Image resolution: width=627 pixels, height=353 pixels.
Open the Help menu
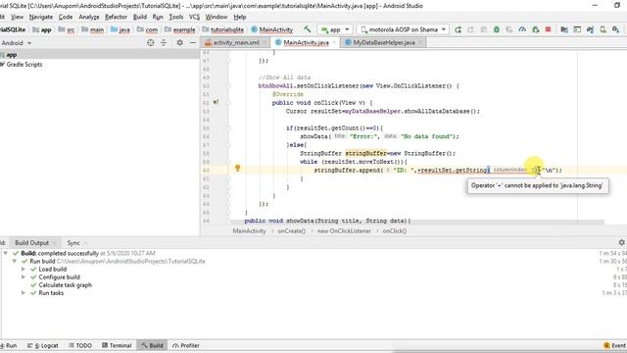tap(240, 17)
